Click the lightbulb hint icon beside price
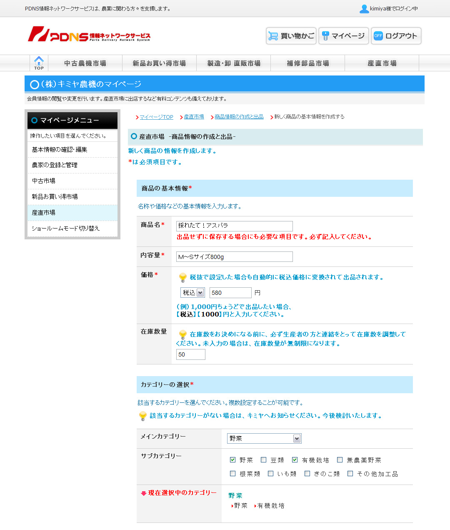Viewport: 450px width, 530px height. (x=182, y=277)
